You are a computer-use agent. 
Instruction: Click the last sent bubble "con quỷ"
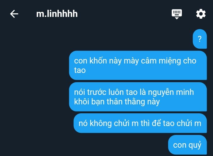pos(187,145)
